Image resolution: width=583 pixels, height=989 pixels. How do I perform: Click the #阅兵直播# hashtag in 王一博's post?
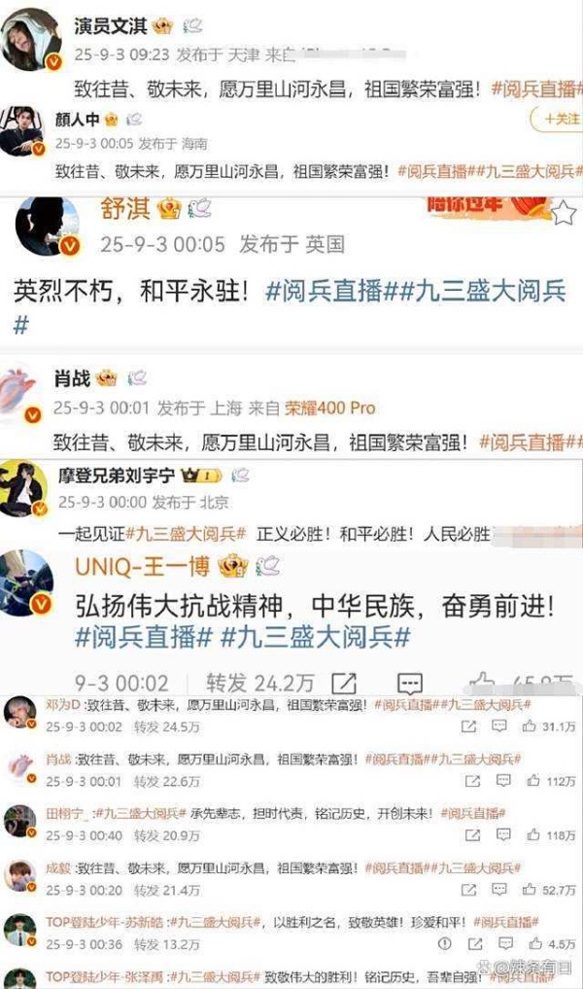click(x=144, y=637)
